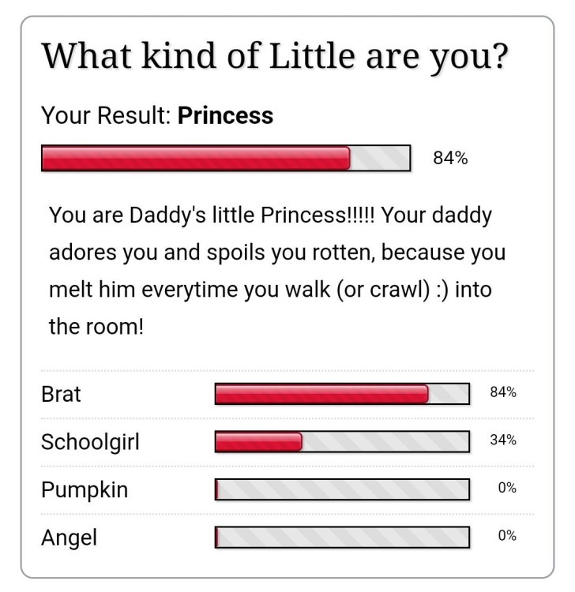Image resolution: width=575 pixels, height=592 pixels.
Task: Click the empty Angel progress bar
Action: tap(342, 537)
